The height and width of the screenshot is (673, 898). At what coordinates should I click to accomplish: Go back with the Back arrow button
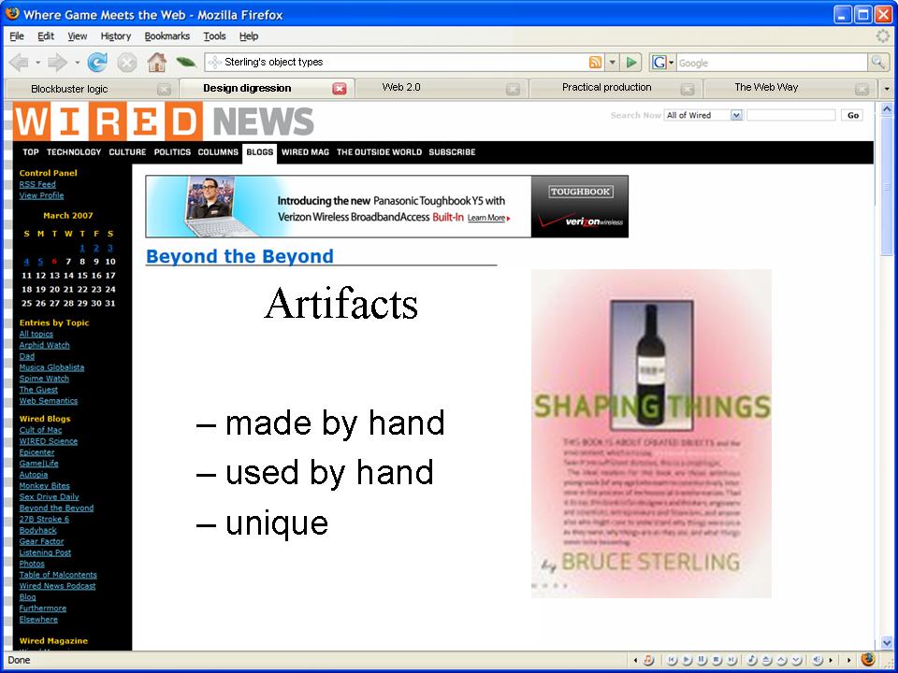pos(19,62)
